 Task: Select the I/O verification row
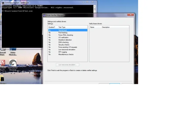68,37
